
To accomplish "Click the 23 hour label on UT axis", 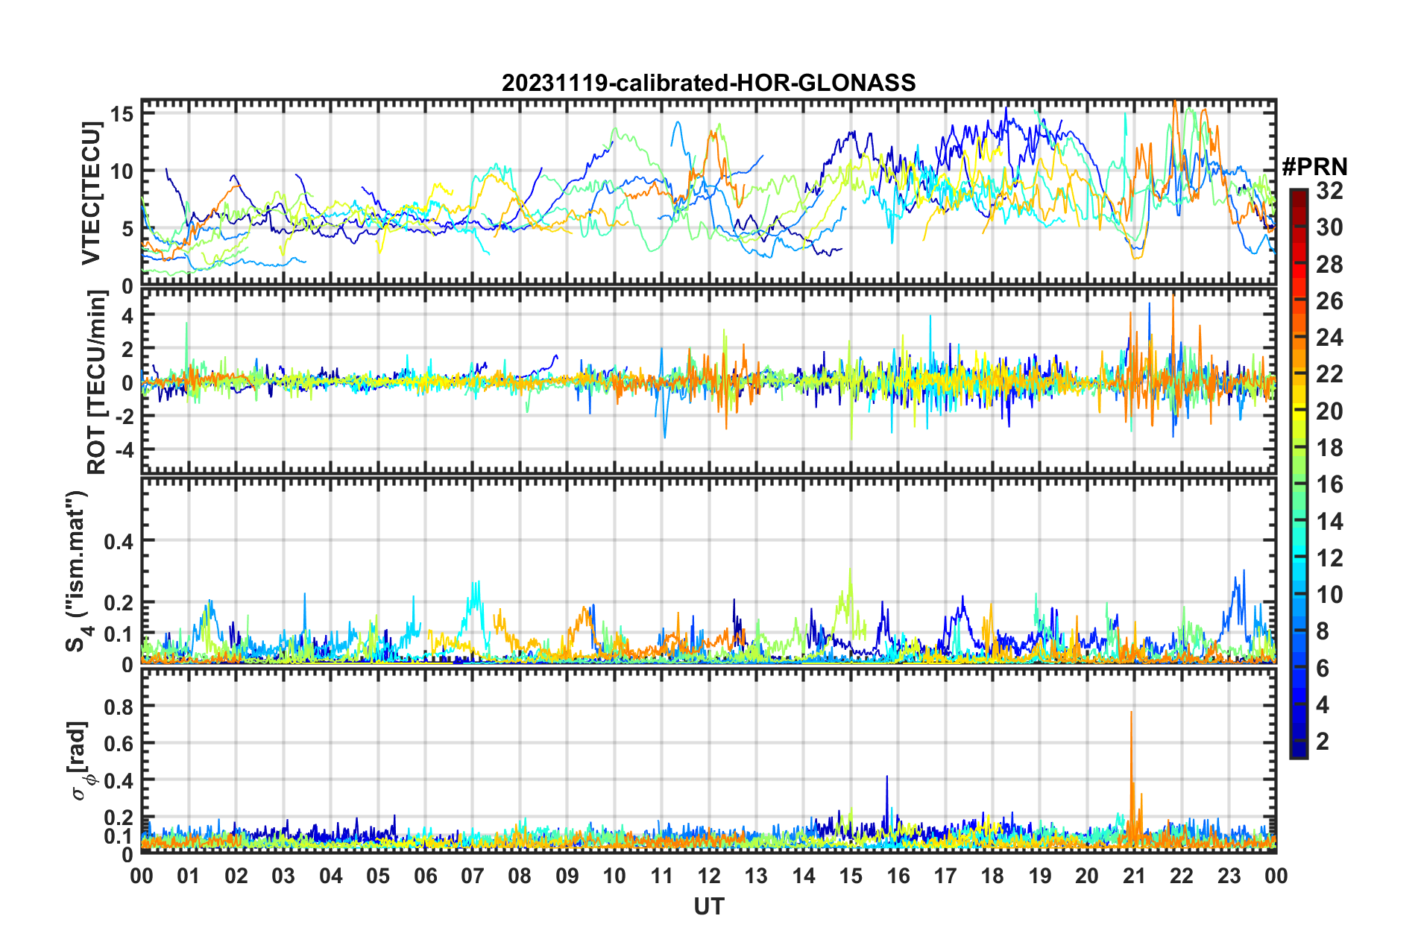I will 1229,875.
